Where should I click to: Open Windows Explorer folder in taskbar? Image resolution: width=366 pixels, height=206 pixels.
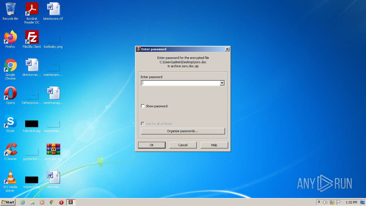[32, 202]
